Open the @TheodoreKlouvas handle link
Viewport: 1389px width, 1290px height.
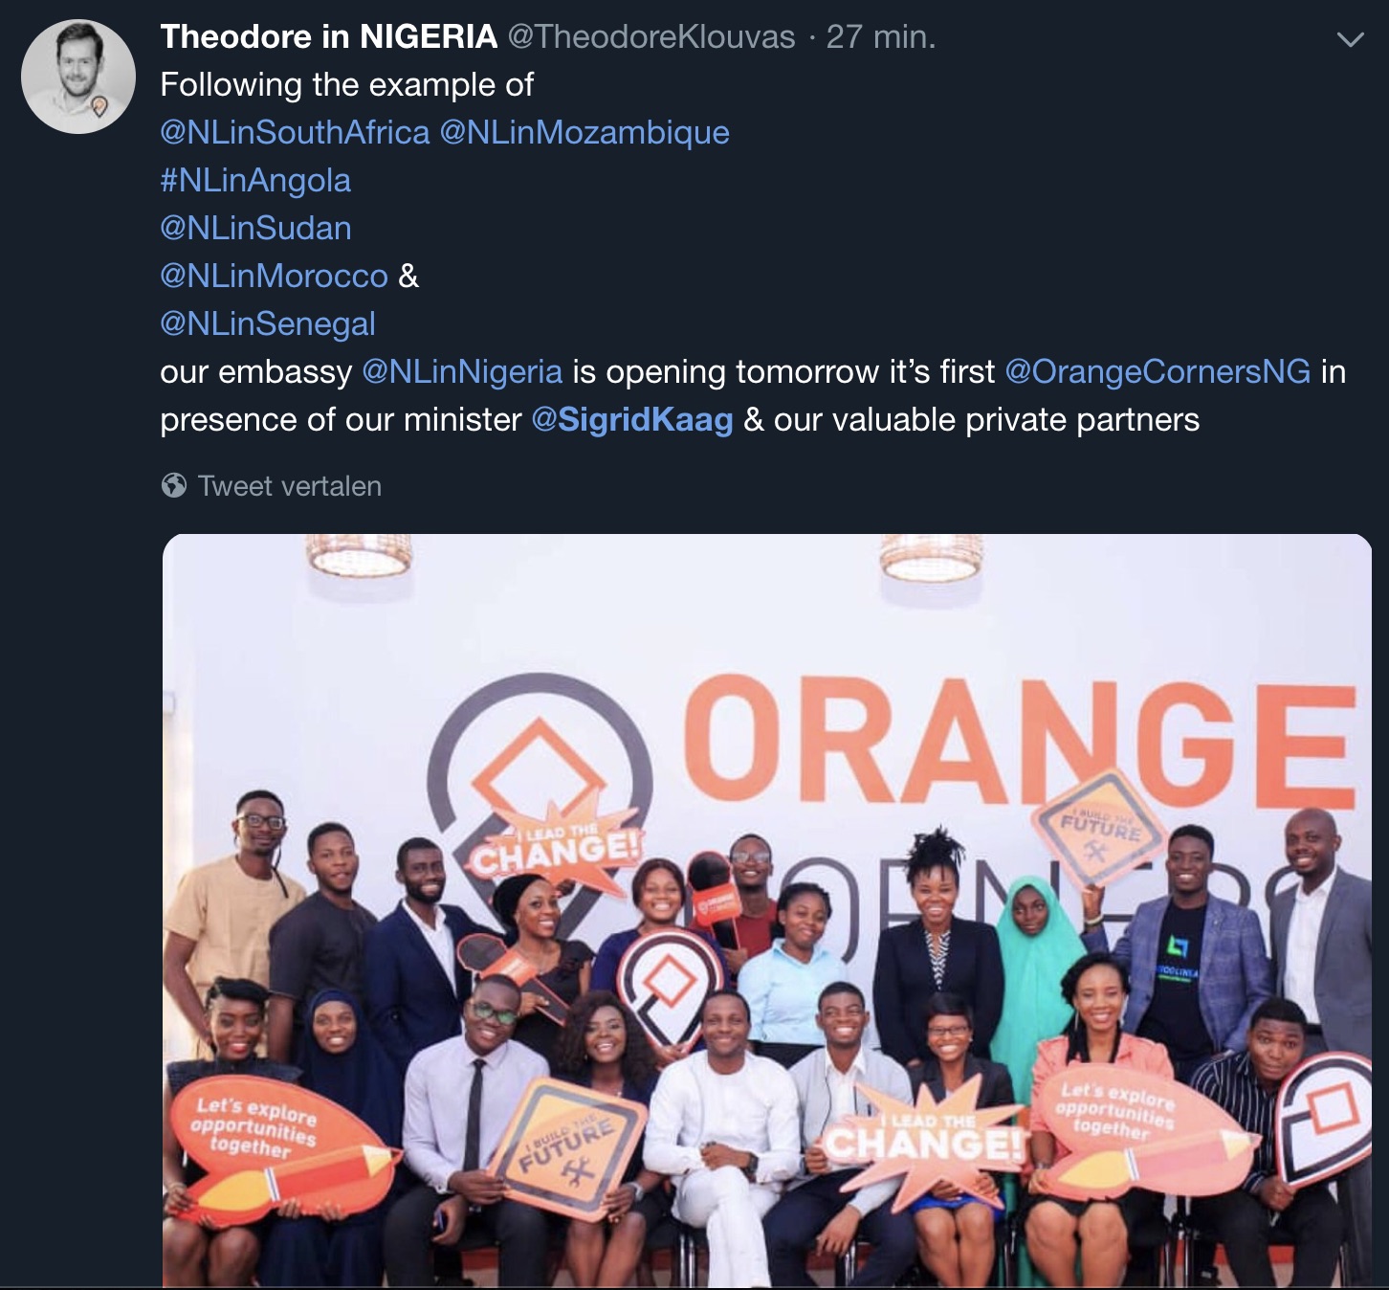pyautogui.click(x=650, y=37)
